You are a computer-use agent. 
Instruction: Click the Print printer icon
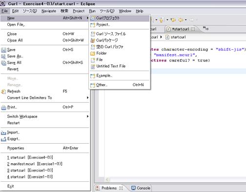(x=3, y=107)
